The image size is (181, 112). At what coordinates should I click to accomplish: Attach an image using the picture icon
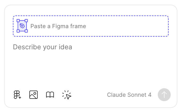coord(34,95)
